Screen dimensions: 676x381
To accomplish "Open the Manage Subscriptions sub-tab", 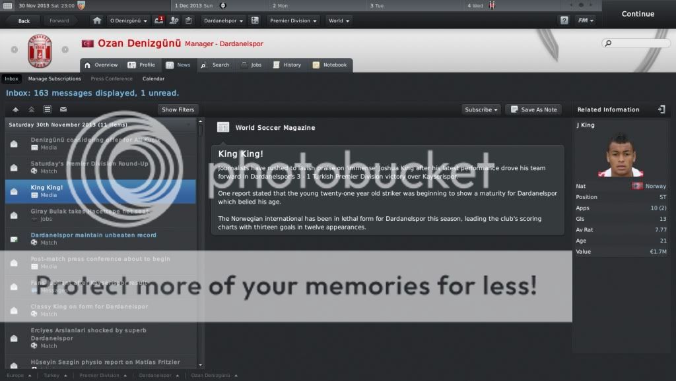I will (54, 79).
